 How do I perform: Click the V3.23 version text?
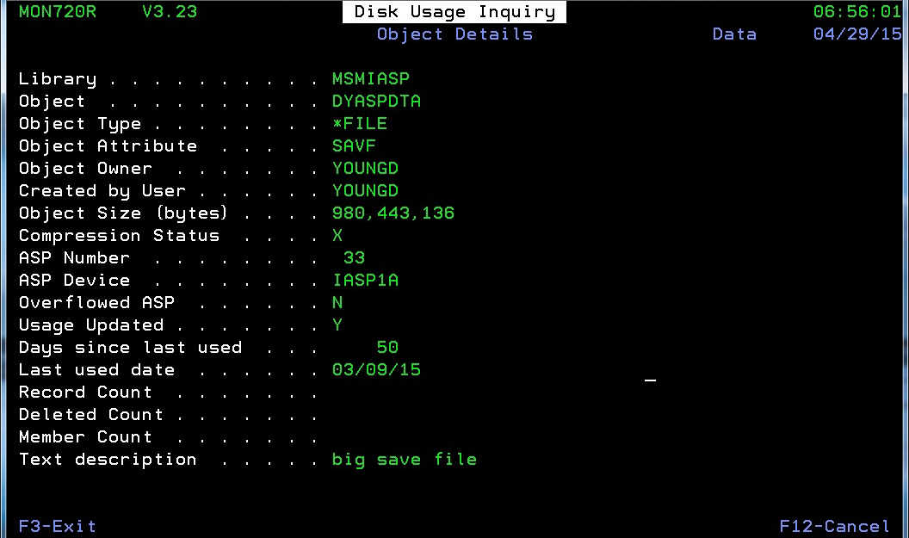coord(169,12)
